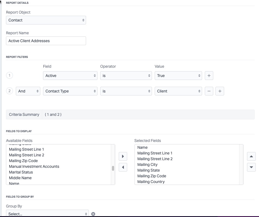Viewport: 259px width, 217px height.
Task: Expand the Group By select dropdown
Action: tap(47, 214)
